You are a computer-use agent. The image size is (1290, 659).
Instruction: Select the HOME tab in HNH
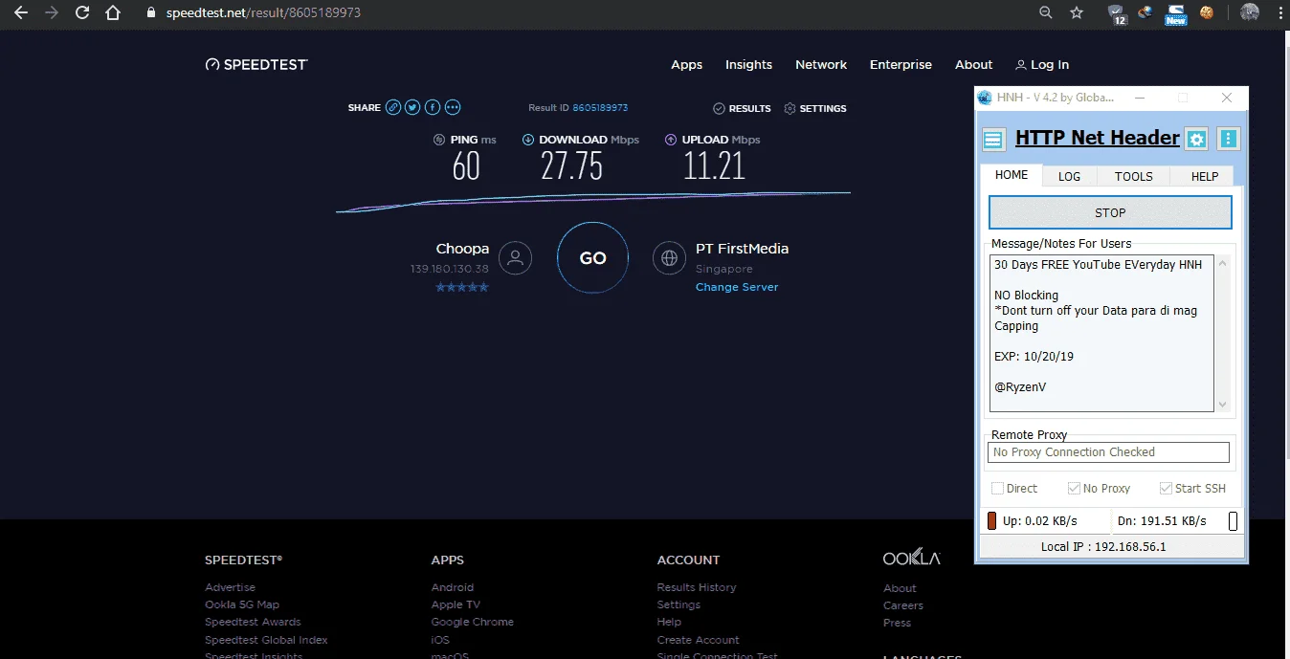[x=1012, y=175]
